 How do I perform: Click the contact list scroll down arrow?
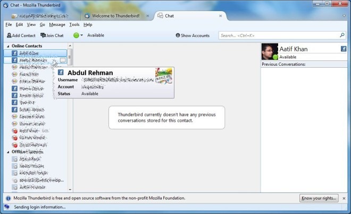point(70,190)
